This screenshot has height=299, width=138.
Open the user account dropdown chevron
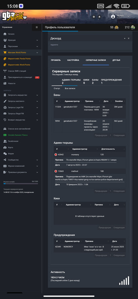(128, 17)
